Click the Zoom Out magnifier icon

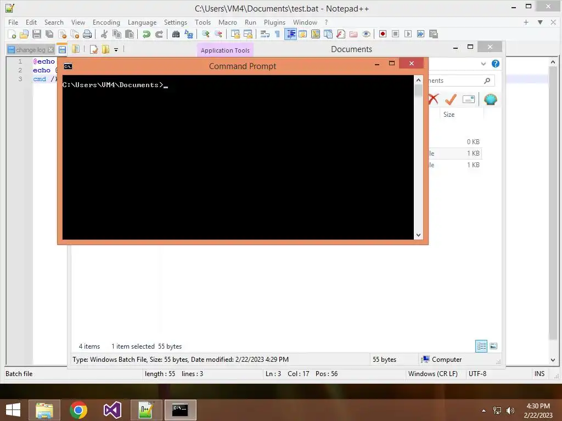218,34
